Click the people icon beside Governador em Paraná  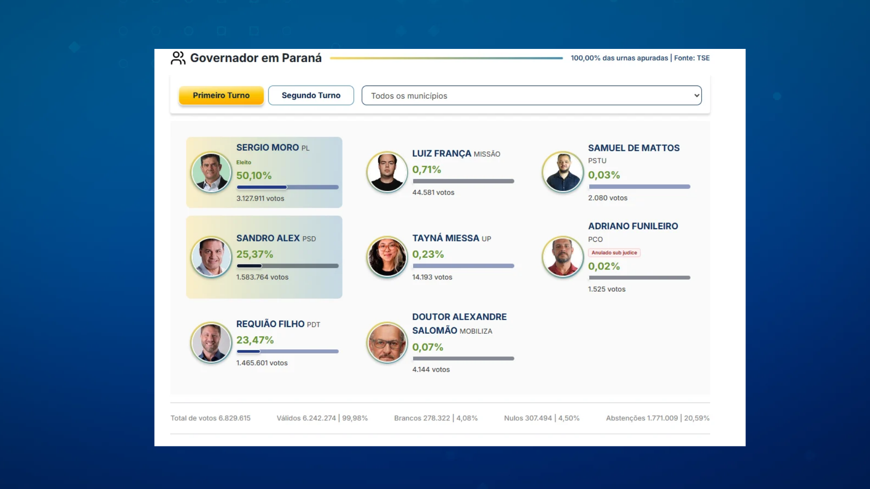178,58
